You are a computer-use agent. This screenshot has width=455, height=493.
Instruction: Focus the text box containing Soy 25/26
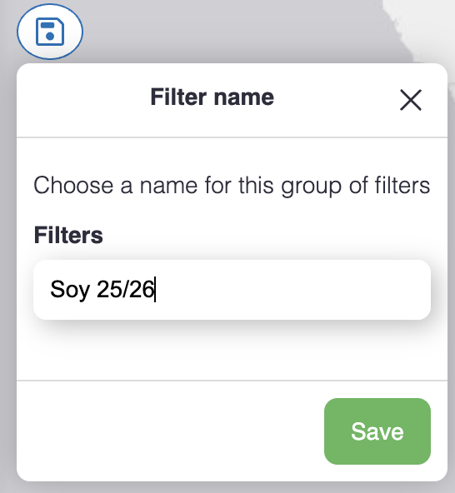click(232, 290)
